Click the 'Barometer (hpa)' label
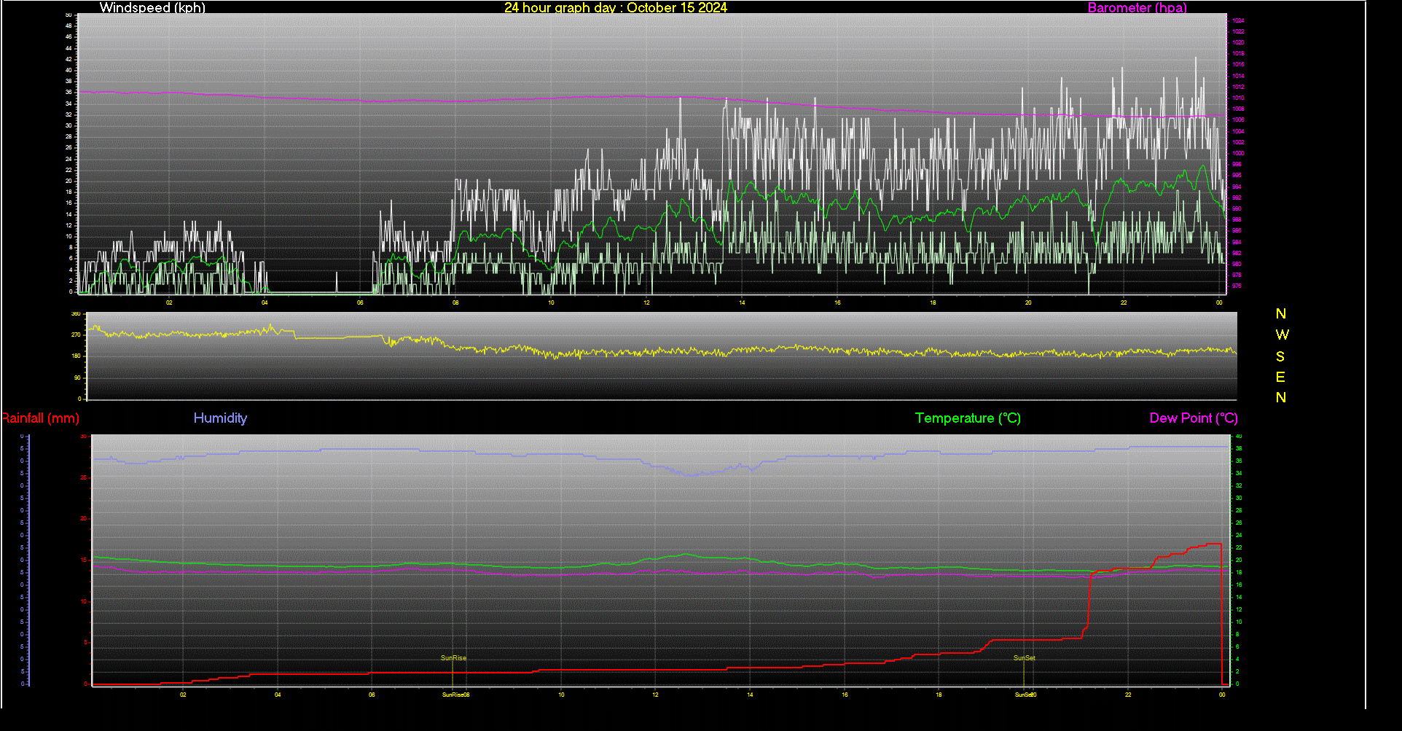Screen dimensions: 1402x731 pyautogui.click(x=1137, y=7)
